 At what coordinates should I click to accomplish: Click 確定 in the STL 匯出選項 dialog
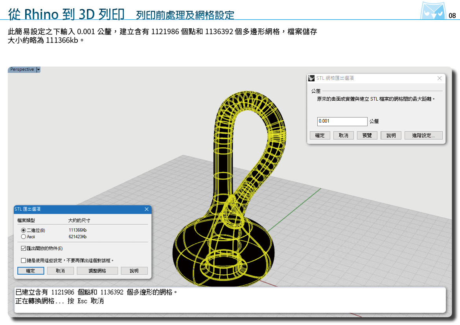pyautogui.click(x=31, y=271)
